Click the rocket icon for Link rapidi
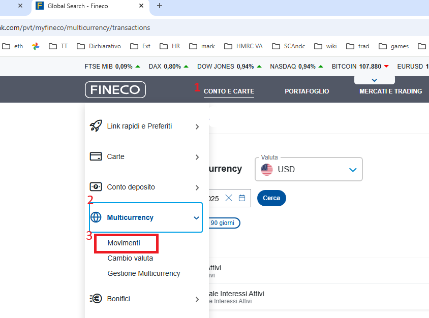 (x=96, y=126)
